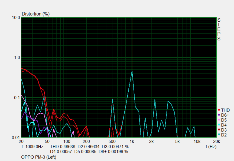Image resolution: width=234 pixels, height=161 pixels.
Task: Click the D2 legend label
Action: click(x=224, y=135)
